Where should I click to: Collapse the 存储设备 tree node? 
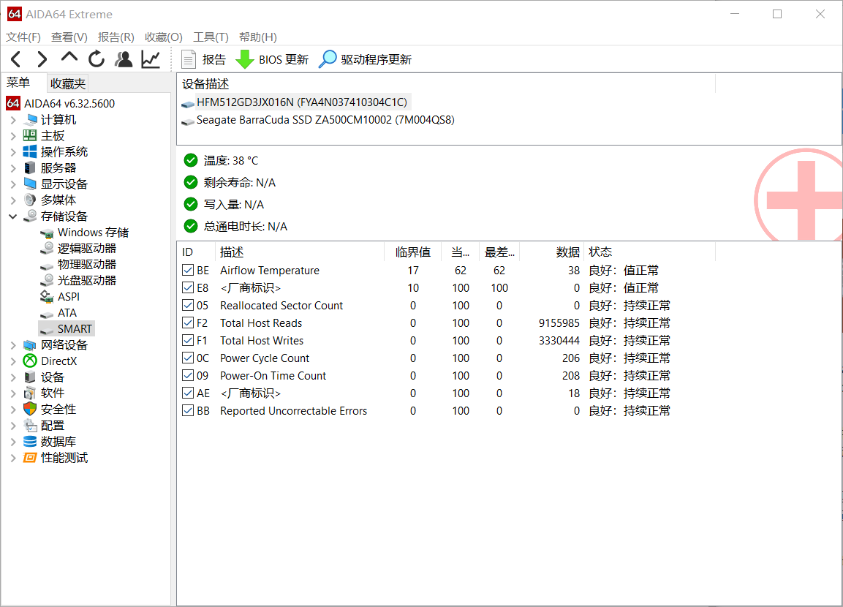pos(13,216)
